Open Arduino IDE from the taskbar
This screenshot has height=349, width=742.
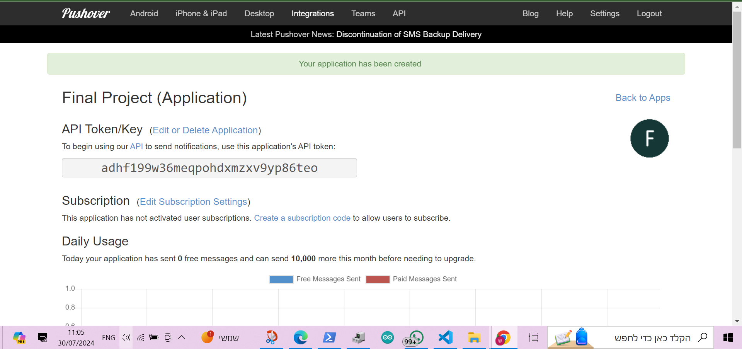(387, 337)
